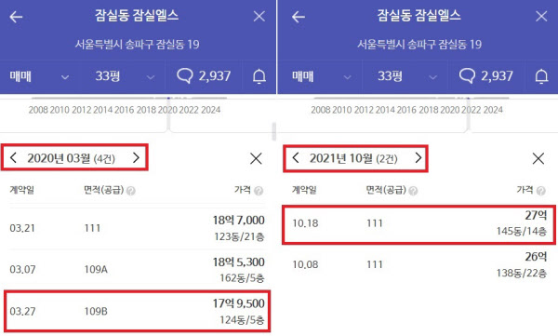The width and height of the screenshot is (558, 336).
Task: Select the 10.18 transaction priced at 27억
Action: pos(418,224)
